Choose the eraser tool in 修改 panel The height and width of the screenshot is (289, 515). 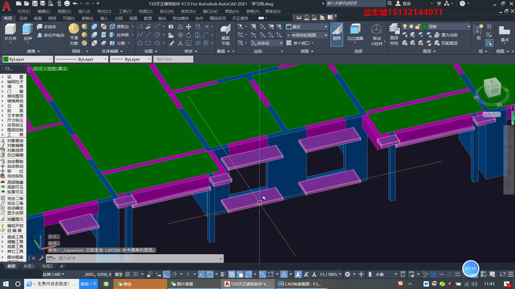coord(171,43)
